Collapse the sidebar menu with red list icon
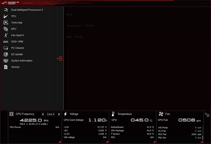 click(x=60, y=59)
